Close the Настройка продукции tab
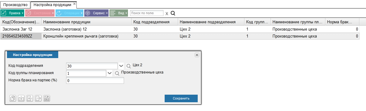Screen dimensions: 366x111 point(75,4)
